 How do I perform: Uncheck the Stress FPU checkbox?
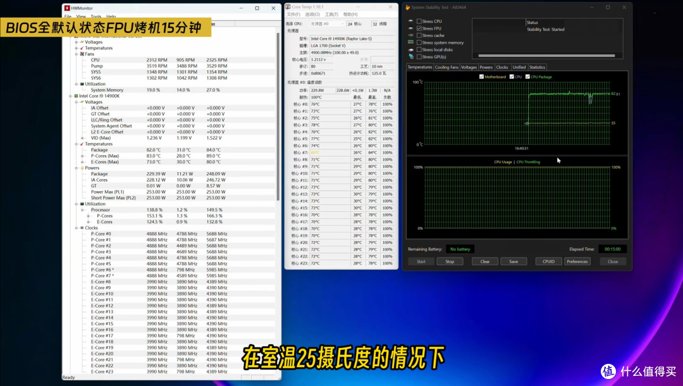click(419, 28)
